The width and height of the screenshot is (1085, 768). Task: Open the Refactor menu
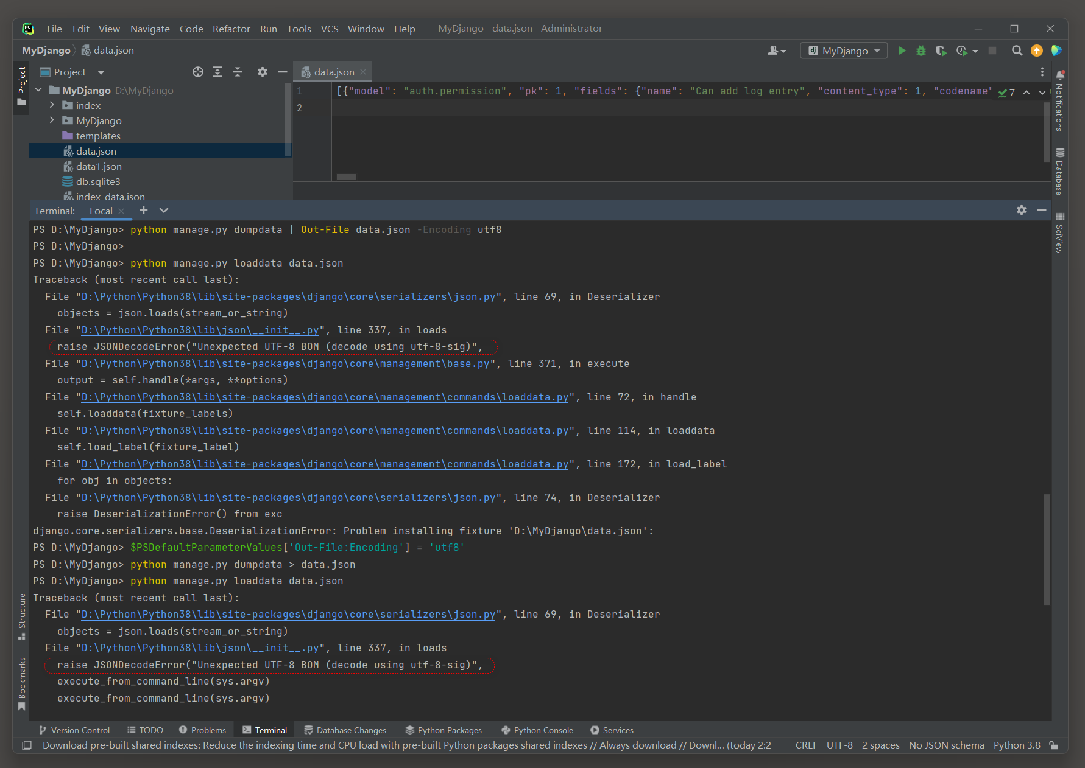[x=231, y=29]
